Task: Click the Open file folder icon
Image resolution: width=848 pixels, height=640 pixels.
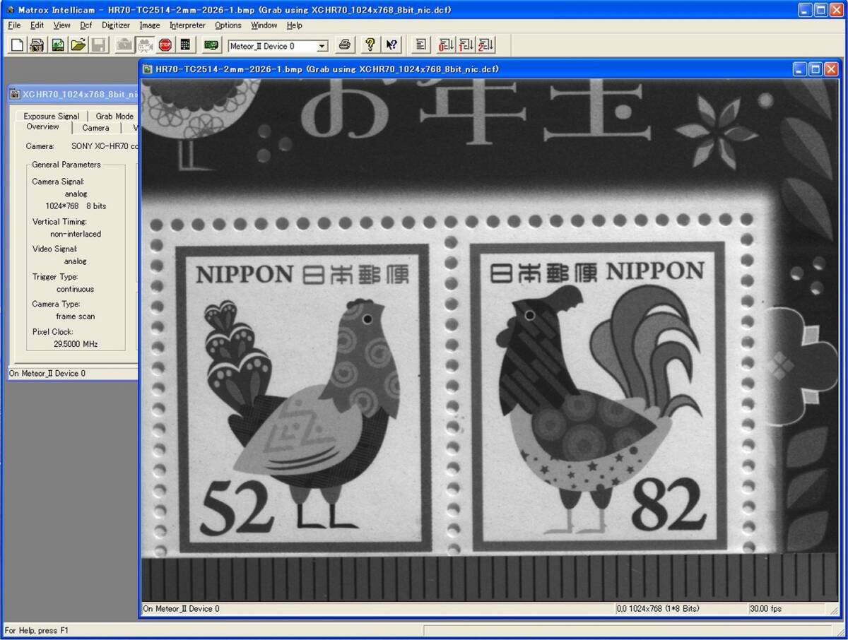Action: click(78, 45)
